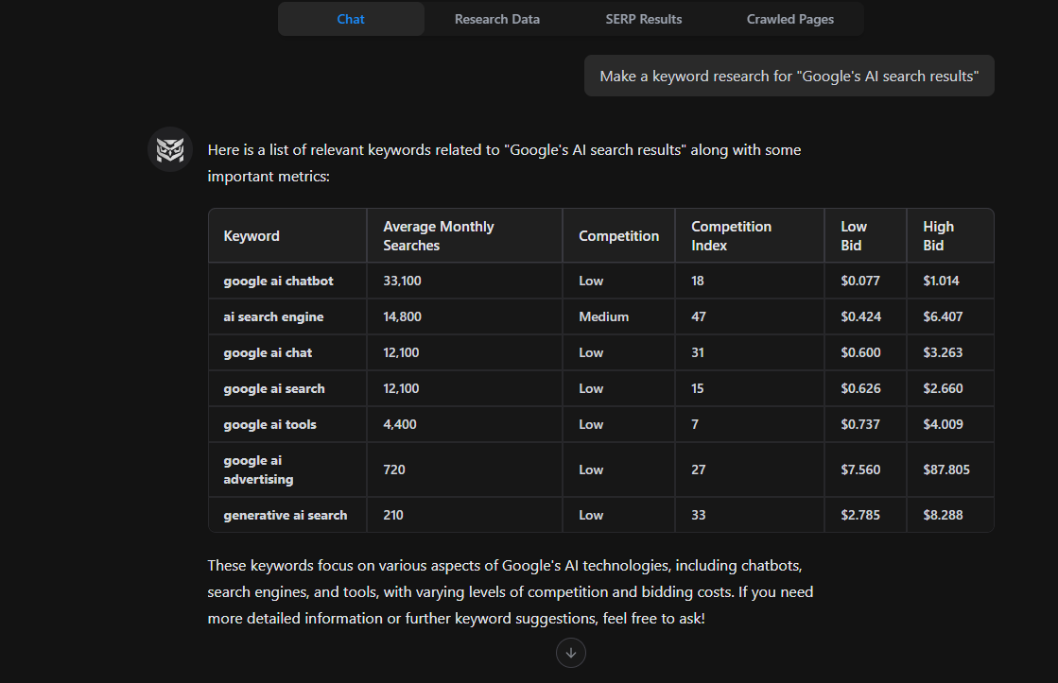Screen dimensions: 1058x683
Task: View the Crawled Pages tab
Action: (x=789, y=19)
